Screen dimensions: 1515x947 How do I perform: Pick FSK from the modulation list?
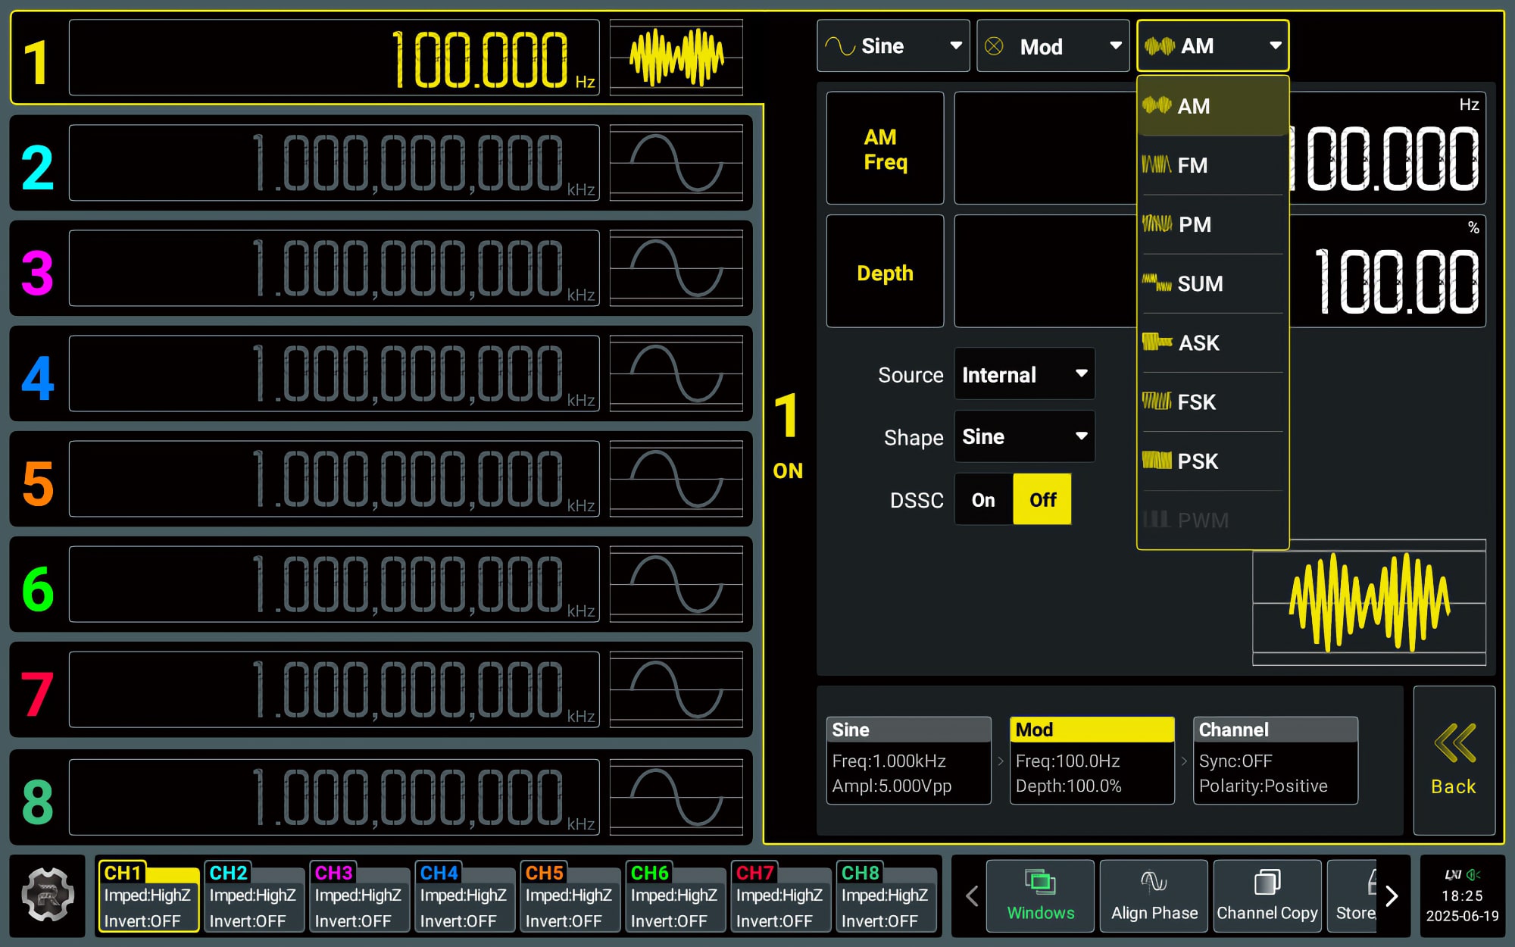(1212, 402)
